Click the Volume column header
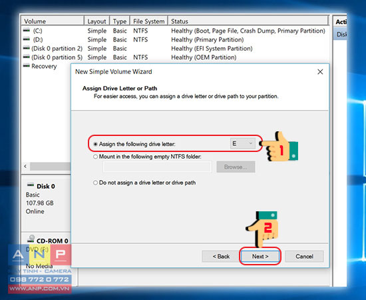 tap(53, 21)
